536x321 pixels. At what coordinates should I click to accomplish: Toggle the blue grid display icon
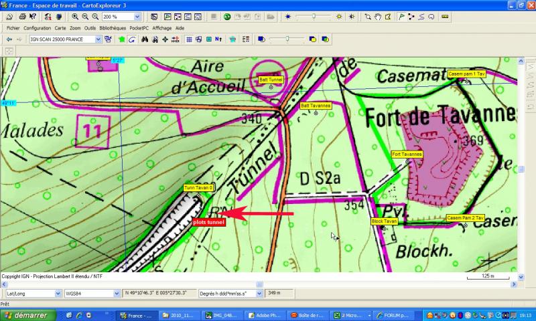[189, 39]
